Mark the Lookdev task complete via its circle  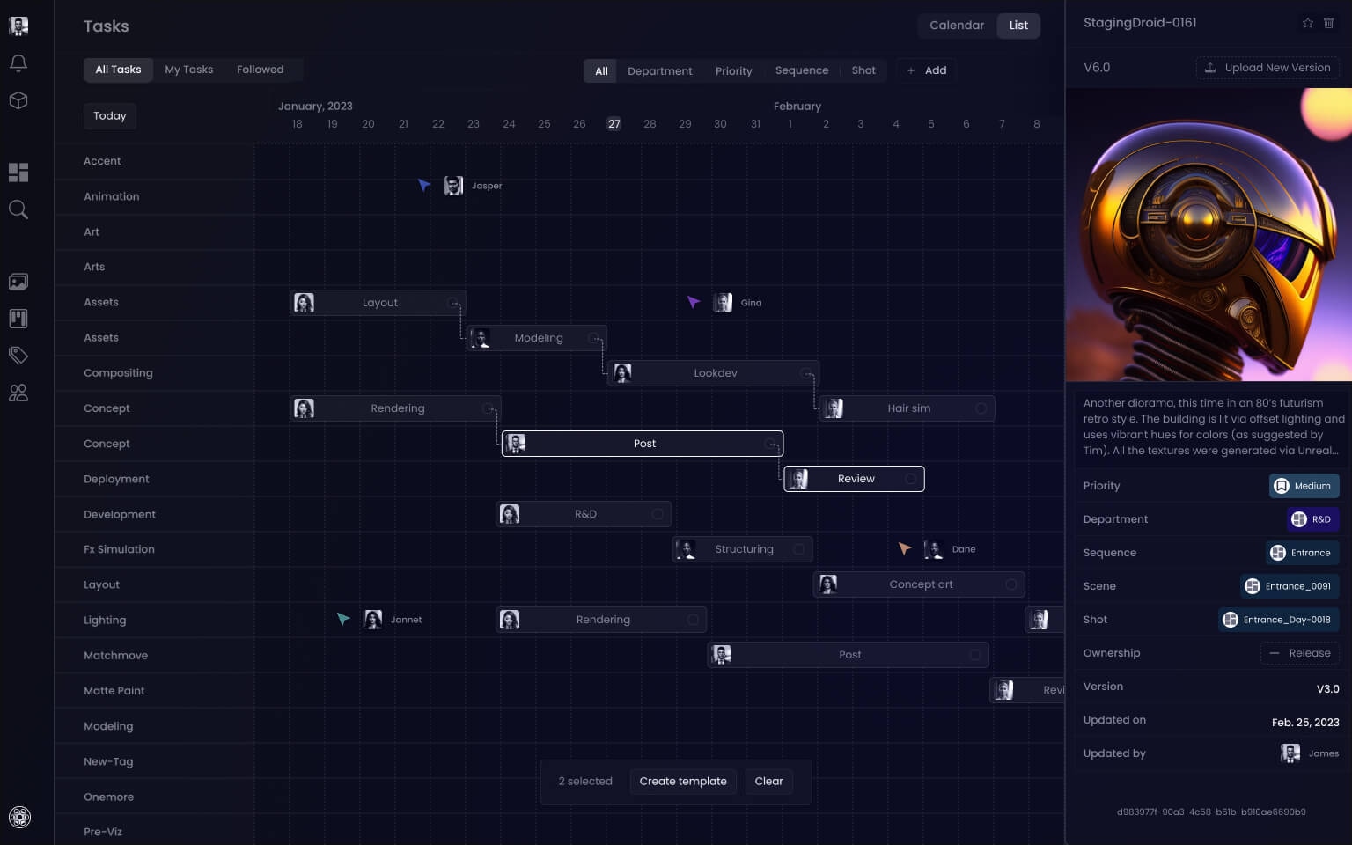(x=806, y=372)
